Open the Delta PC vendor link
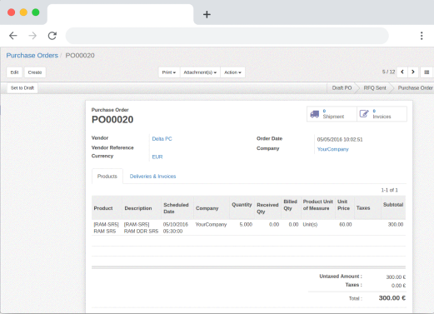This screenshot has height=314, width=434. click(162, 138)
